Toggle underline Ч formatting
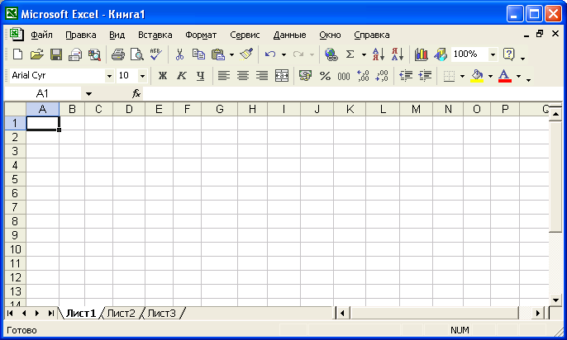This screenshot has width=567, height=340. 200,76
